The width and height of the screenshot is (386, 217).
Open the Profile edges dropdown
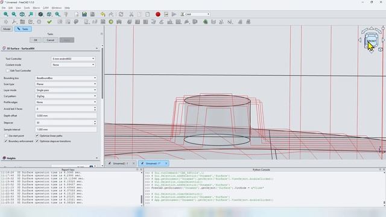(66, 102)
